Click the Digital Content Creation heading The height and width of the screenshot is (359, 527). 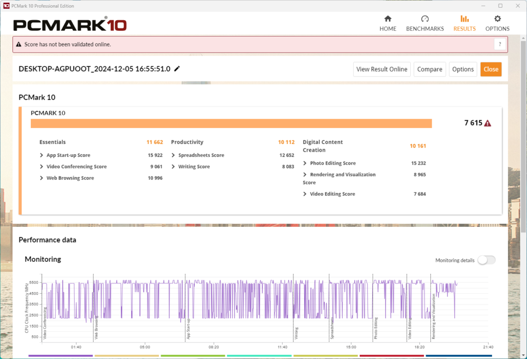[x=323, y=146]
